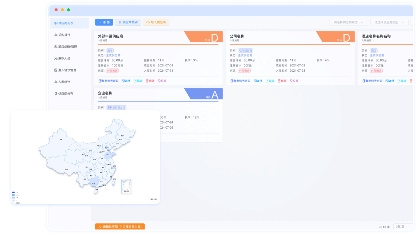Click 外部邀请 tag in 公司名称 card
The height and width of the screenshot is (234, 417).
[x=244, y=71]
